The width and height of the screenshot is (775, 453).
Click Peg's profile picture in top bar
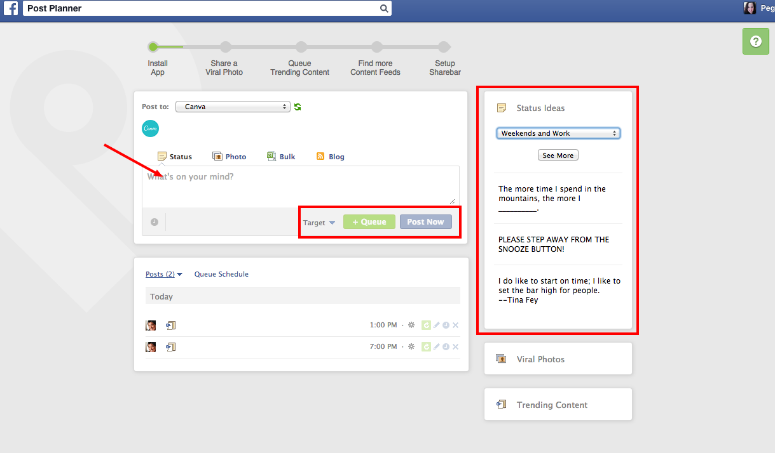click(750, 8)
